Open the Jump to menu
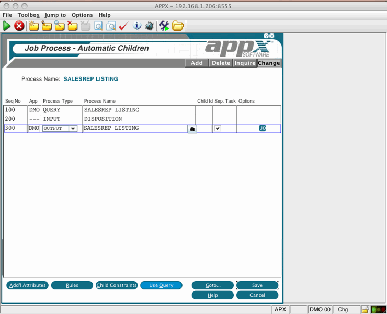Viewport: 387px width, 314px height. [x=55, y=15]
